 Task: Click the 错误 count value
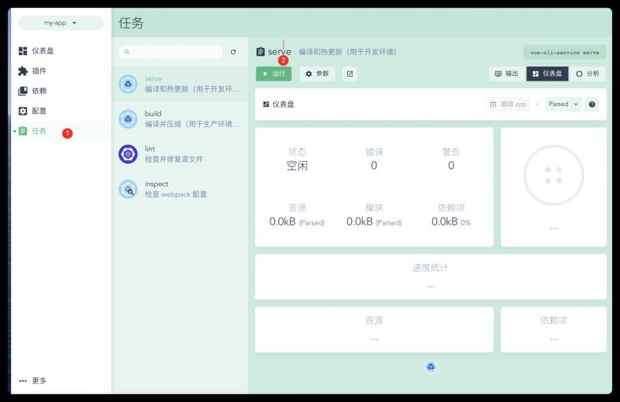point(374,165)
